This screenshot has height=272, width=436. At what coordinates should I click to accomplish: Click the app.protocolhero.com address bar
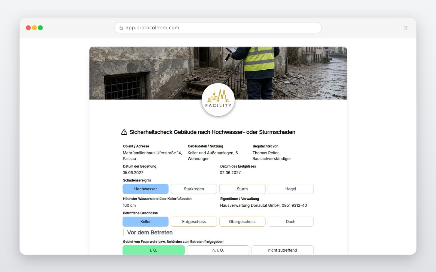click(x=218, y=28)
